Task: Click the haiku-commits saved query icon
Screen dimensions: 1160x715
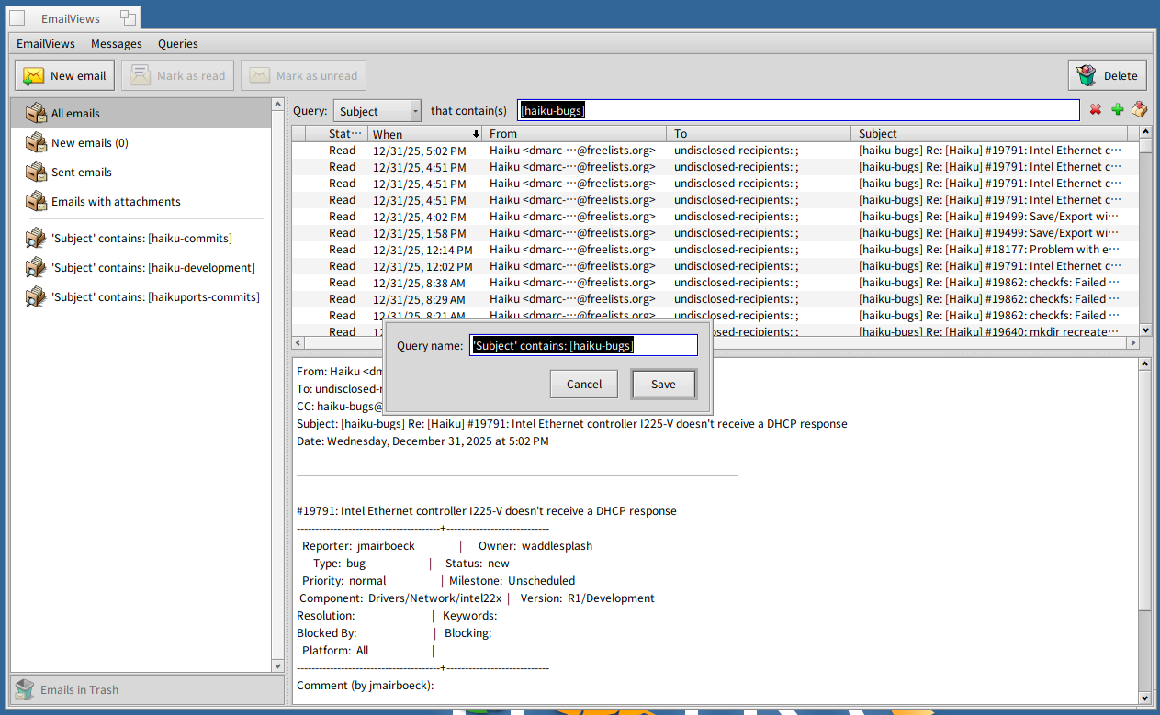Action: click(x=36, y=239)
